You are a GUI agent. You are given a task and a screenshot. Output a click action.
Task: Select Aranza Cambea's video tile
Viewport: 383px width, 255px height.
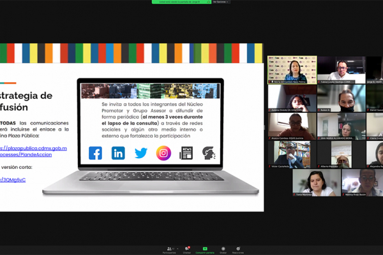(x=292, y=126)
